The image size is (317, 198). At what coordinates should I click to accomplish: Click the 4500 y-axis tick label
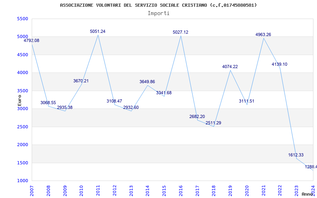coord(23,55)
